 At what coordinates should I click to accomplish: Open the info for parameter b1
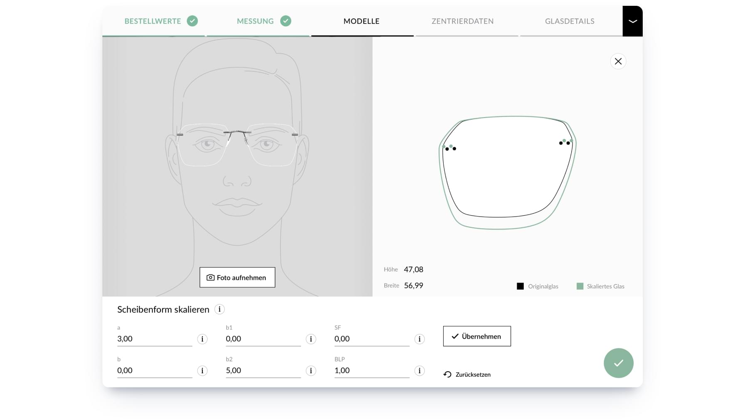(x=311, y=339)
